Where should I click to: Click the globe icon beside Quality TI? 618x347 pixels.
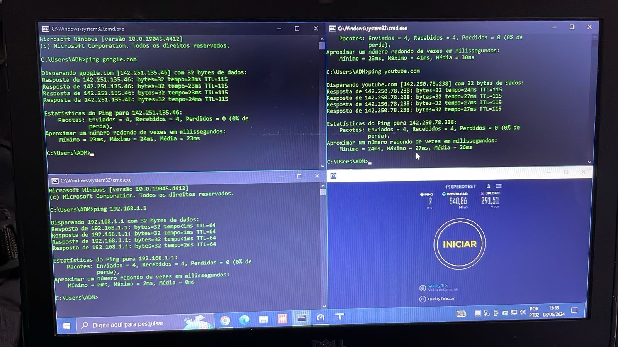coord(423,288)
